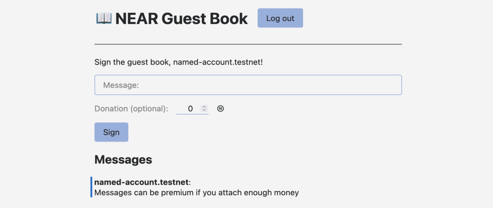This screenshot has height=208, width=493.
Task: Click the "0" value in donation field
Action: 190,109
